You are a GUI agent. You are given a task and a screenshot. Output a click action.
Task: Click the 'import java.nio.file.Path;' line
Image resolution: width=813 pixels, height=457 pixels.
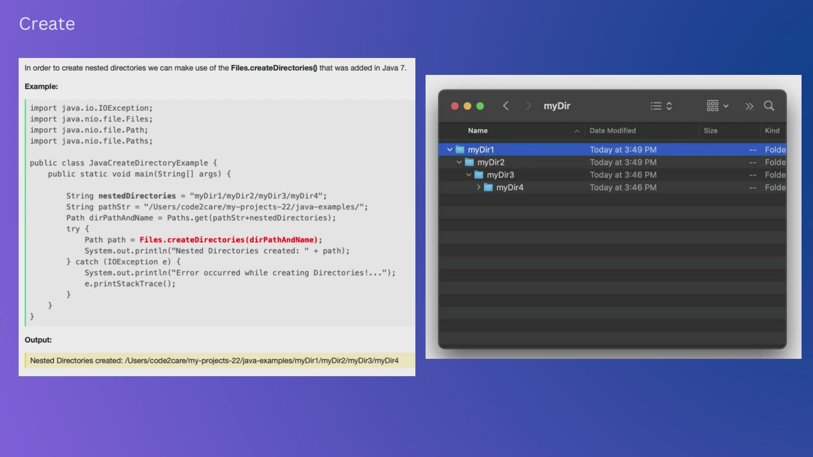[x=89, y=130]
